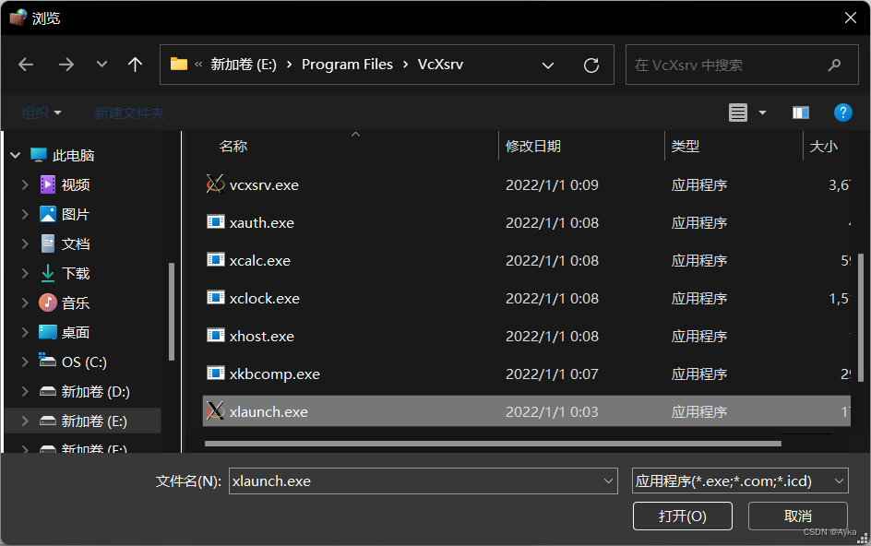Expand the 新加卷 (E:) drive node

[x=25, y=421]
